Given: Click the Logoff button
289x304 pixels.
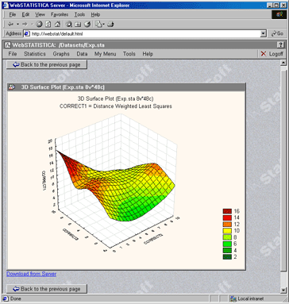Looking at the screenshot, I should pos(272,54).
